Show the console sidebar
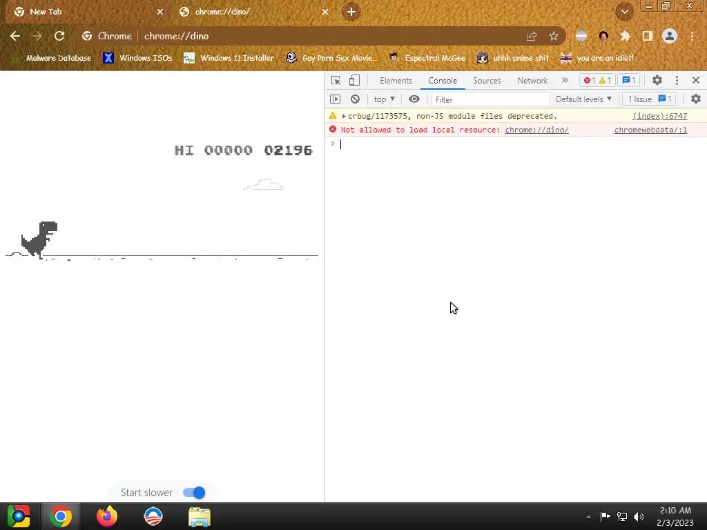The width and height of the screenshot is (707, 530). pos(335,99)
